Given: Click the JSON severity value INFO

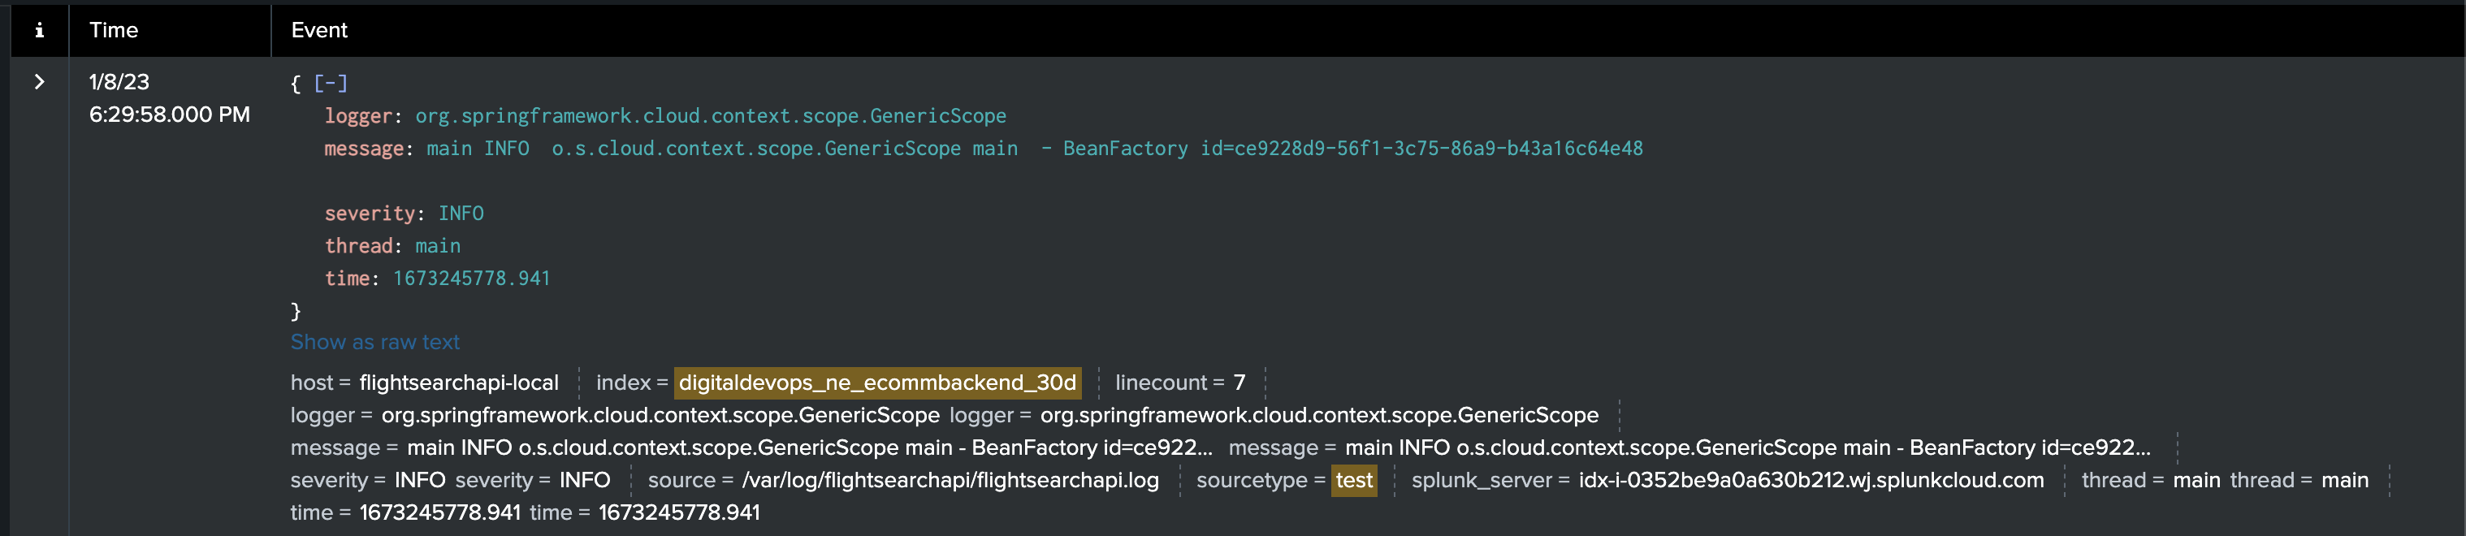Looking at the screenshot, I should (461, 214).
